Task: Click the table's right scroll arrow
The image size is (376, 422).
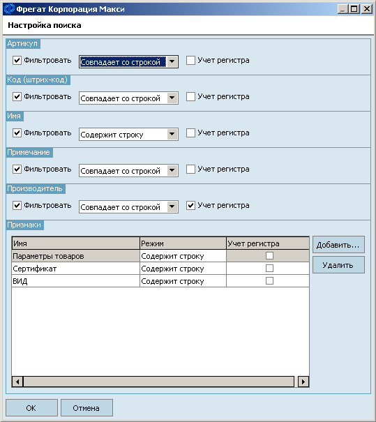Action: tap(303, 382)
